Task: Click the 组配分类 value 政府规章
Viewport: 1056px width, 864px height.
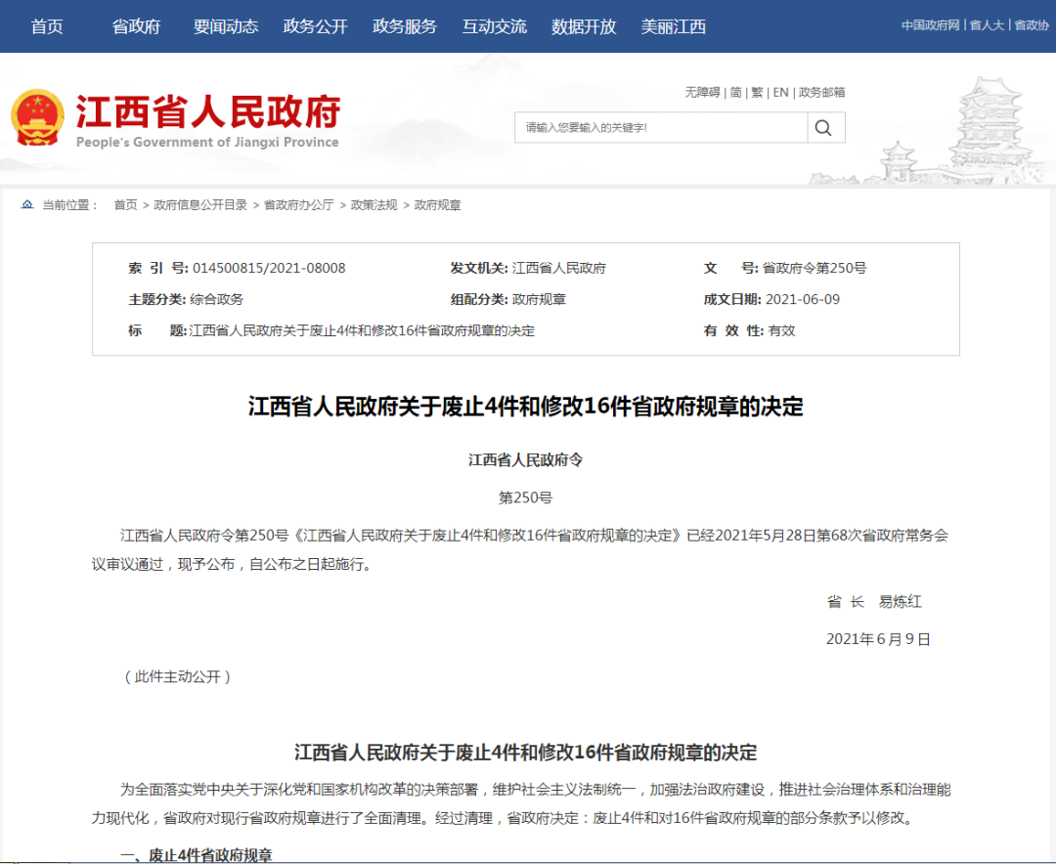Action: [539, 300]
